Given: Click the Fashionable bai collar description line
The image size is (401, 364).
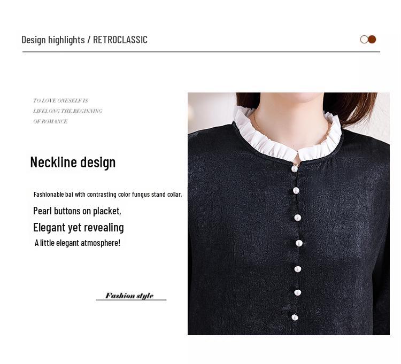Looking at the screenshot, I should (107, 195).
